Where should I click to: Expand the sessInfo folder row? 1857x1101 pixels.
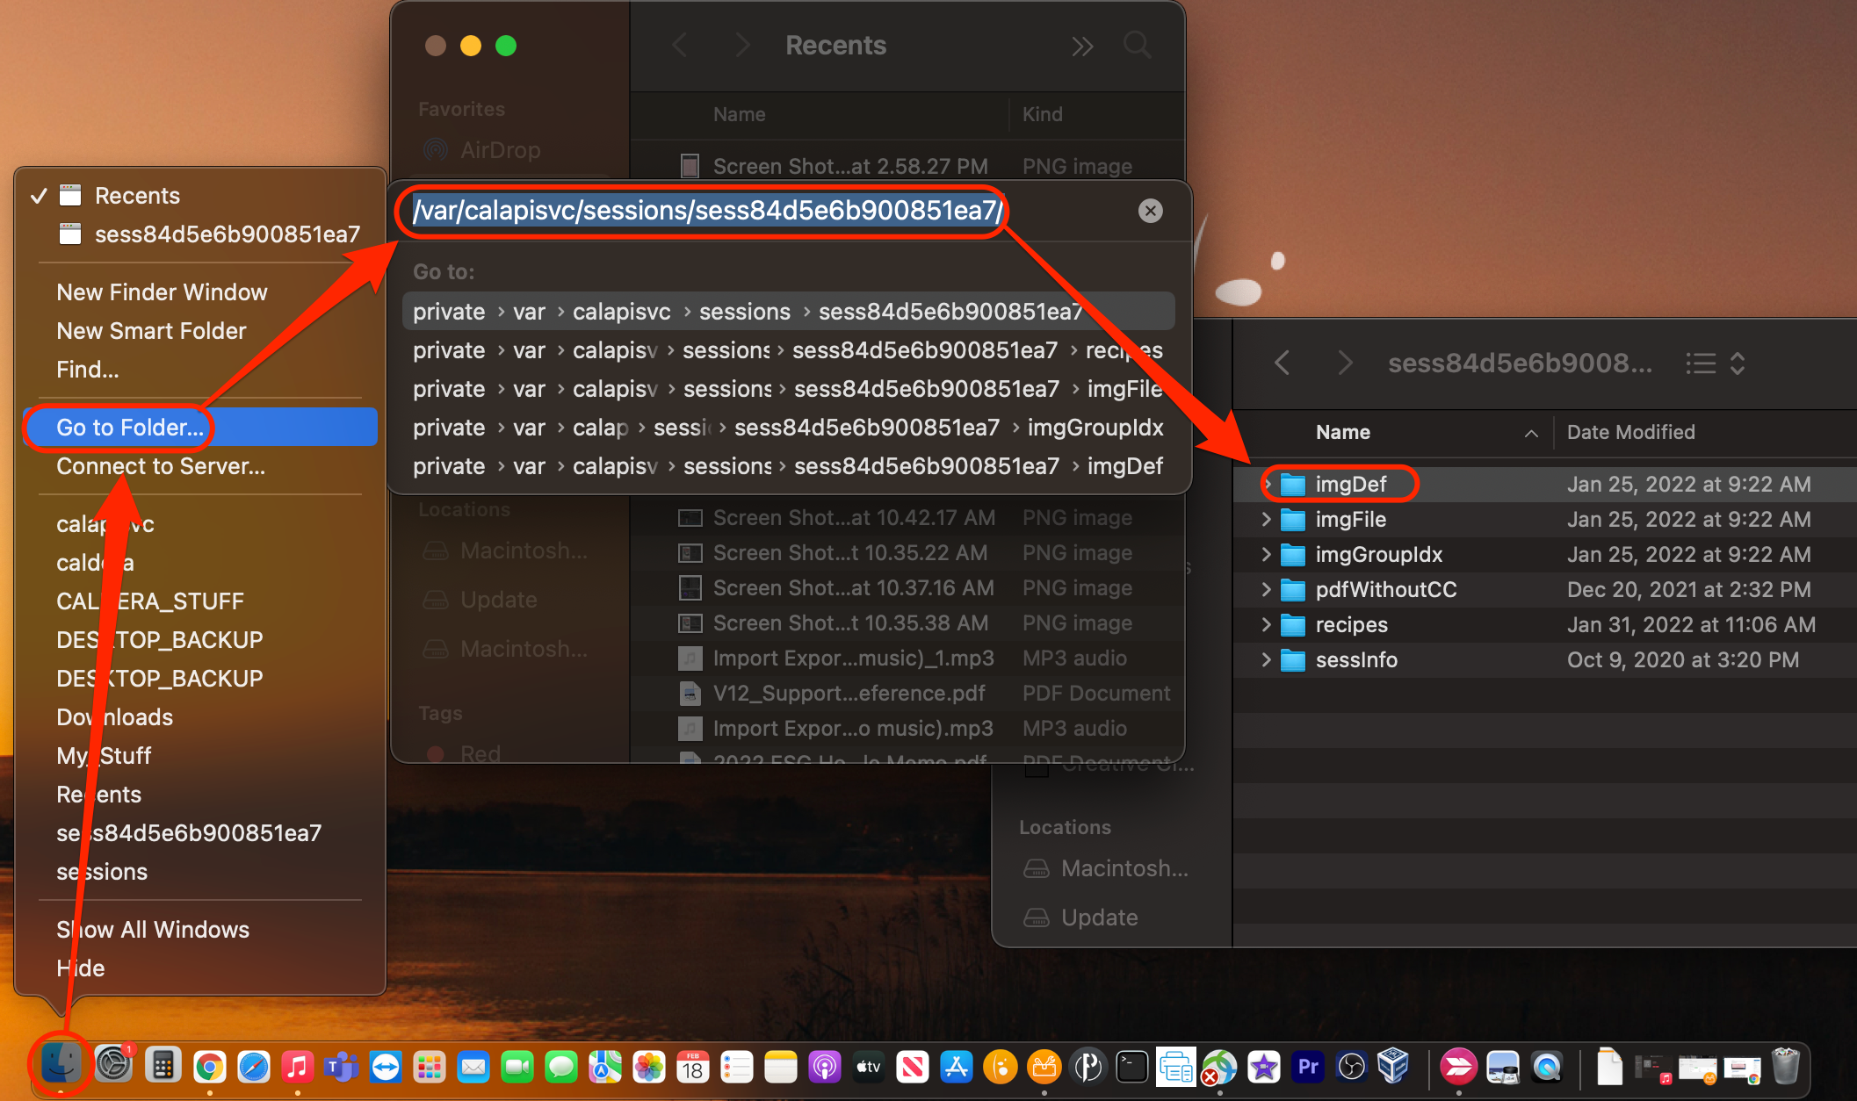pos(1266,660)
